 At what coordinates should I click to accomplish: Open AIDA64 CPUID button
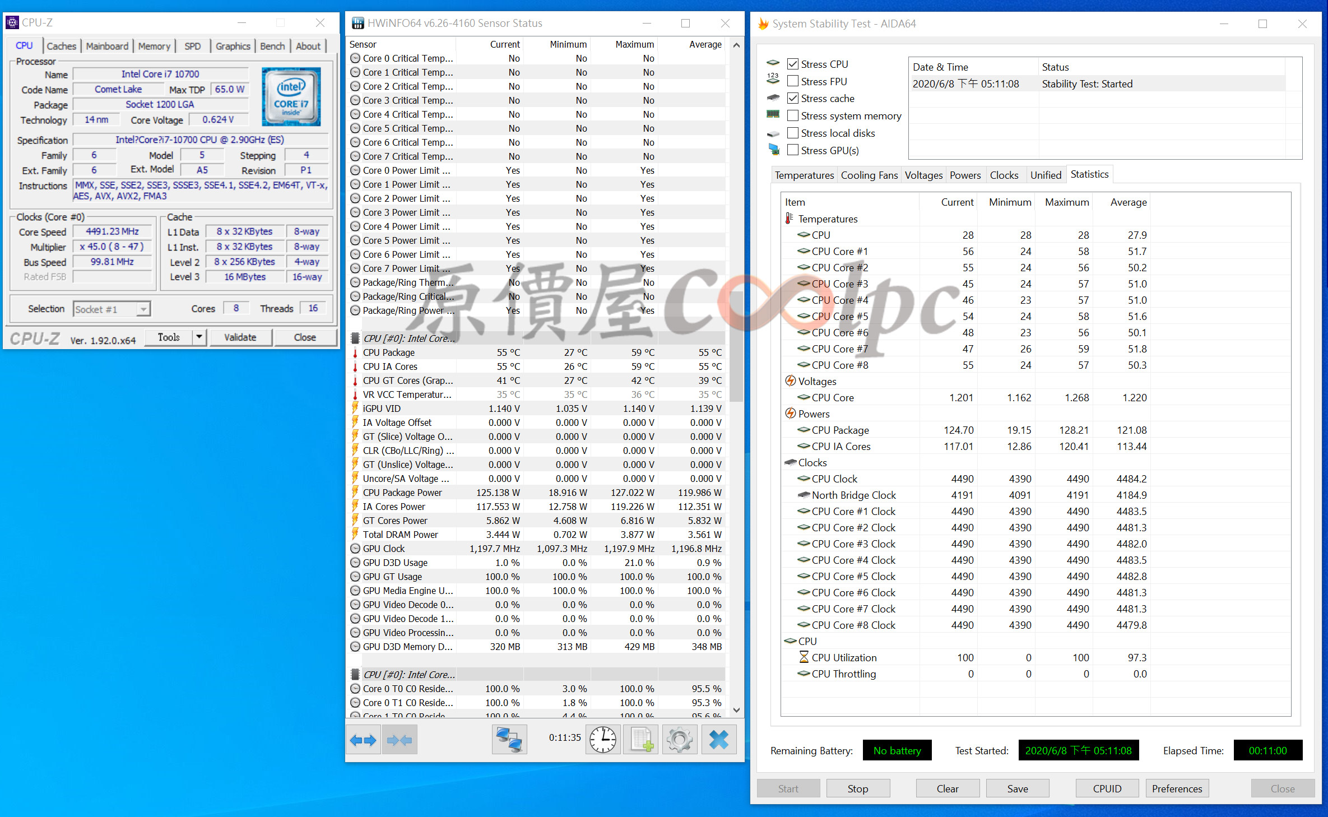tap(1107, 788)
